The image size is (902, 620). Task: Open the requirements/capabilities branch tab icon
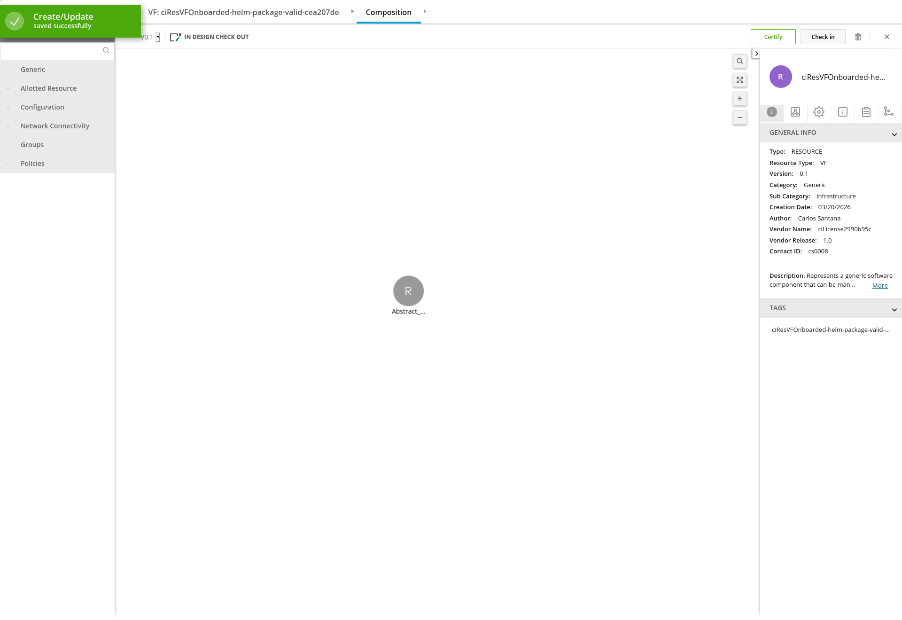point(889,112)
